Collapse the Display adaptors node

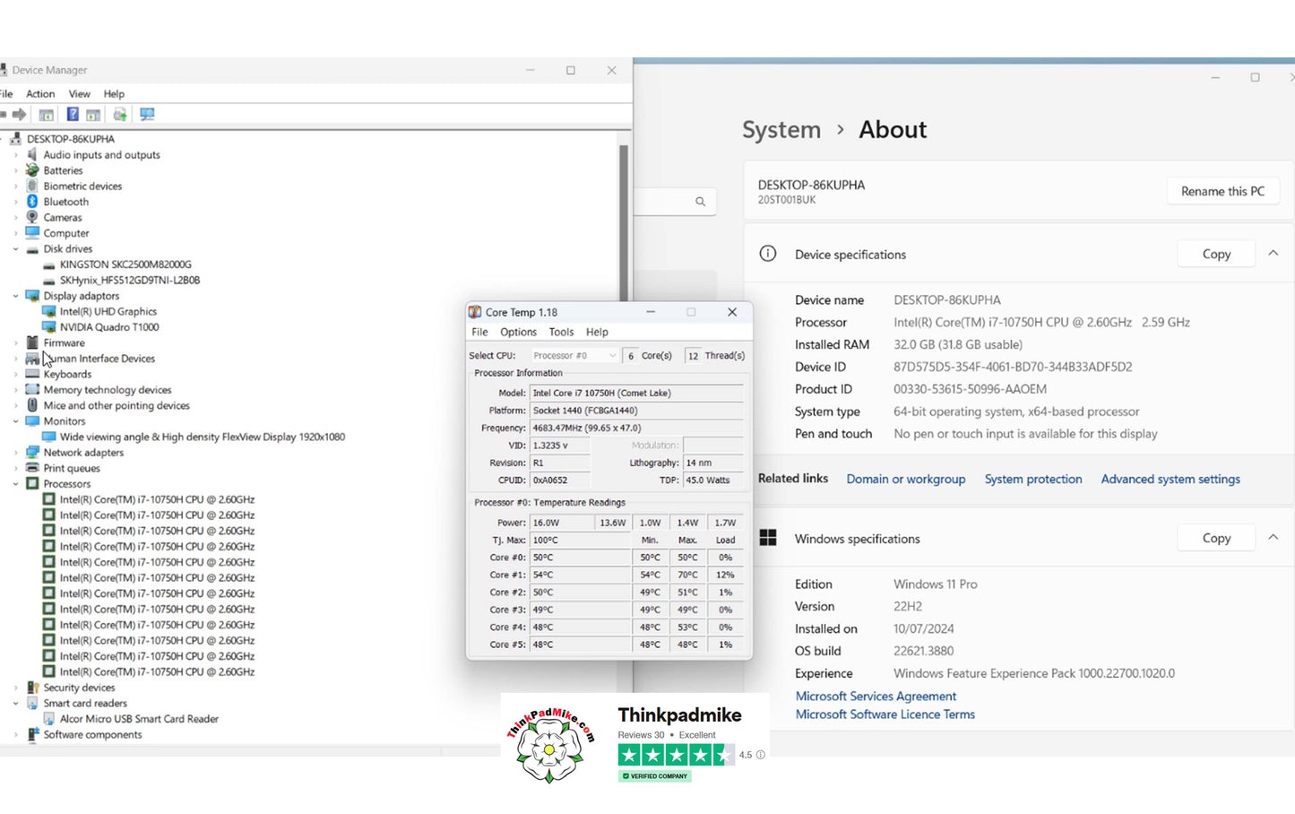pyautogui.click(x=15, y=296)
